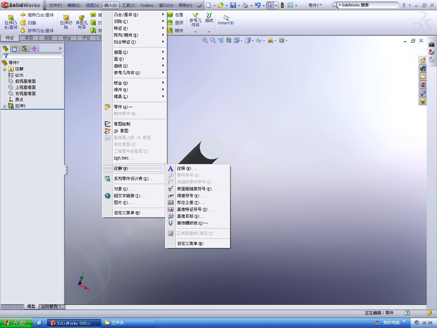This screenshot has width=437, height=328.
Task: Select the Dome (圆顶) feature tool
Action: 175,23
